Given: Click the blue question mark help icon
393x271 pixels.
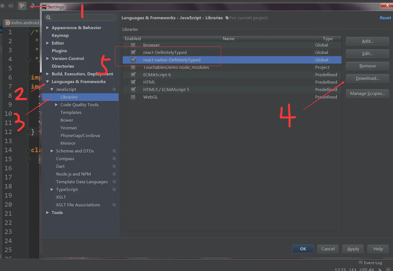Looking at the screenshot, I should (x=33, y=6).
